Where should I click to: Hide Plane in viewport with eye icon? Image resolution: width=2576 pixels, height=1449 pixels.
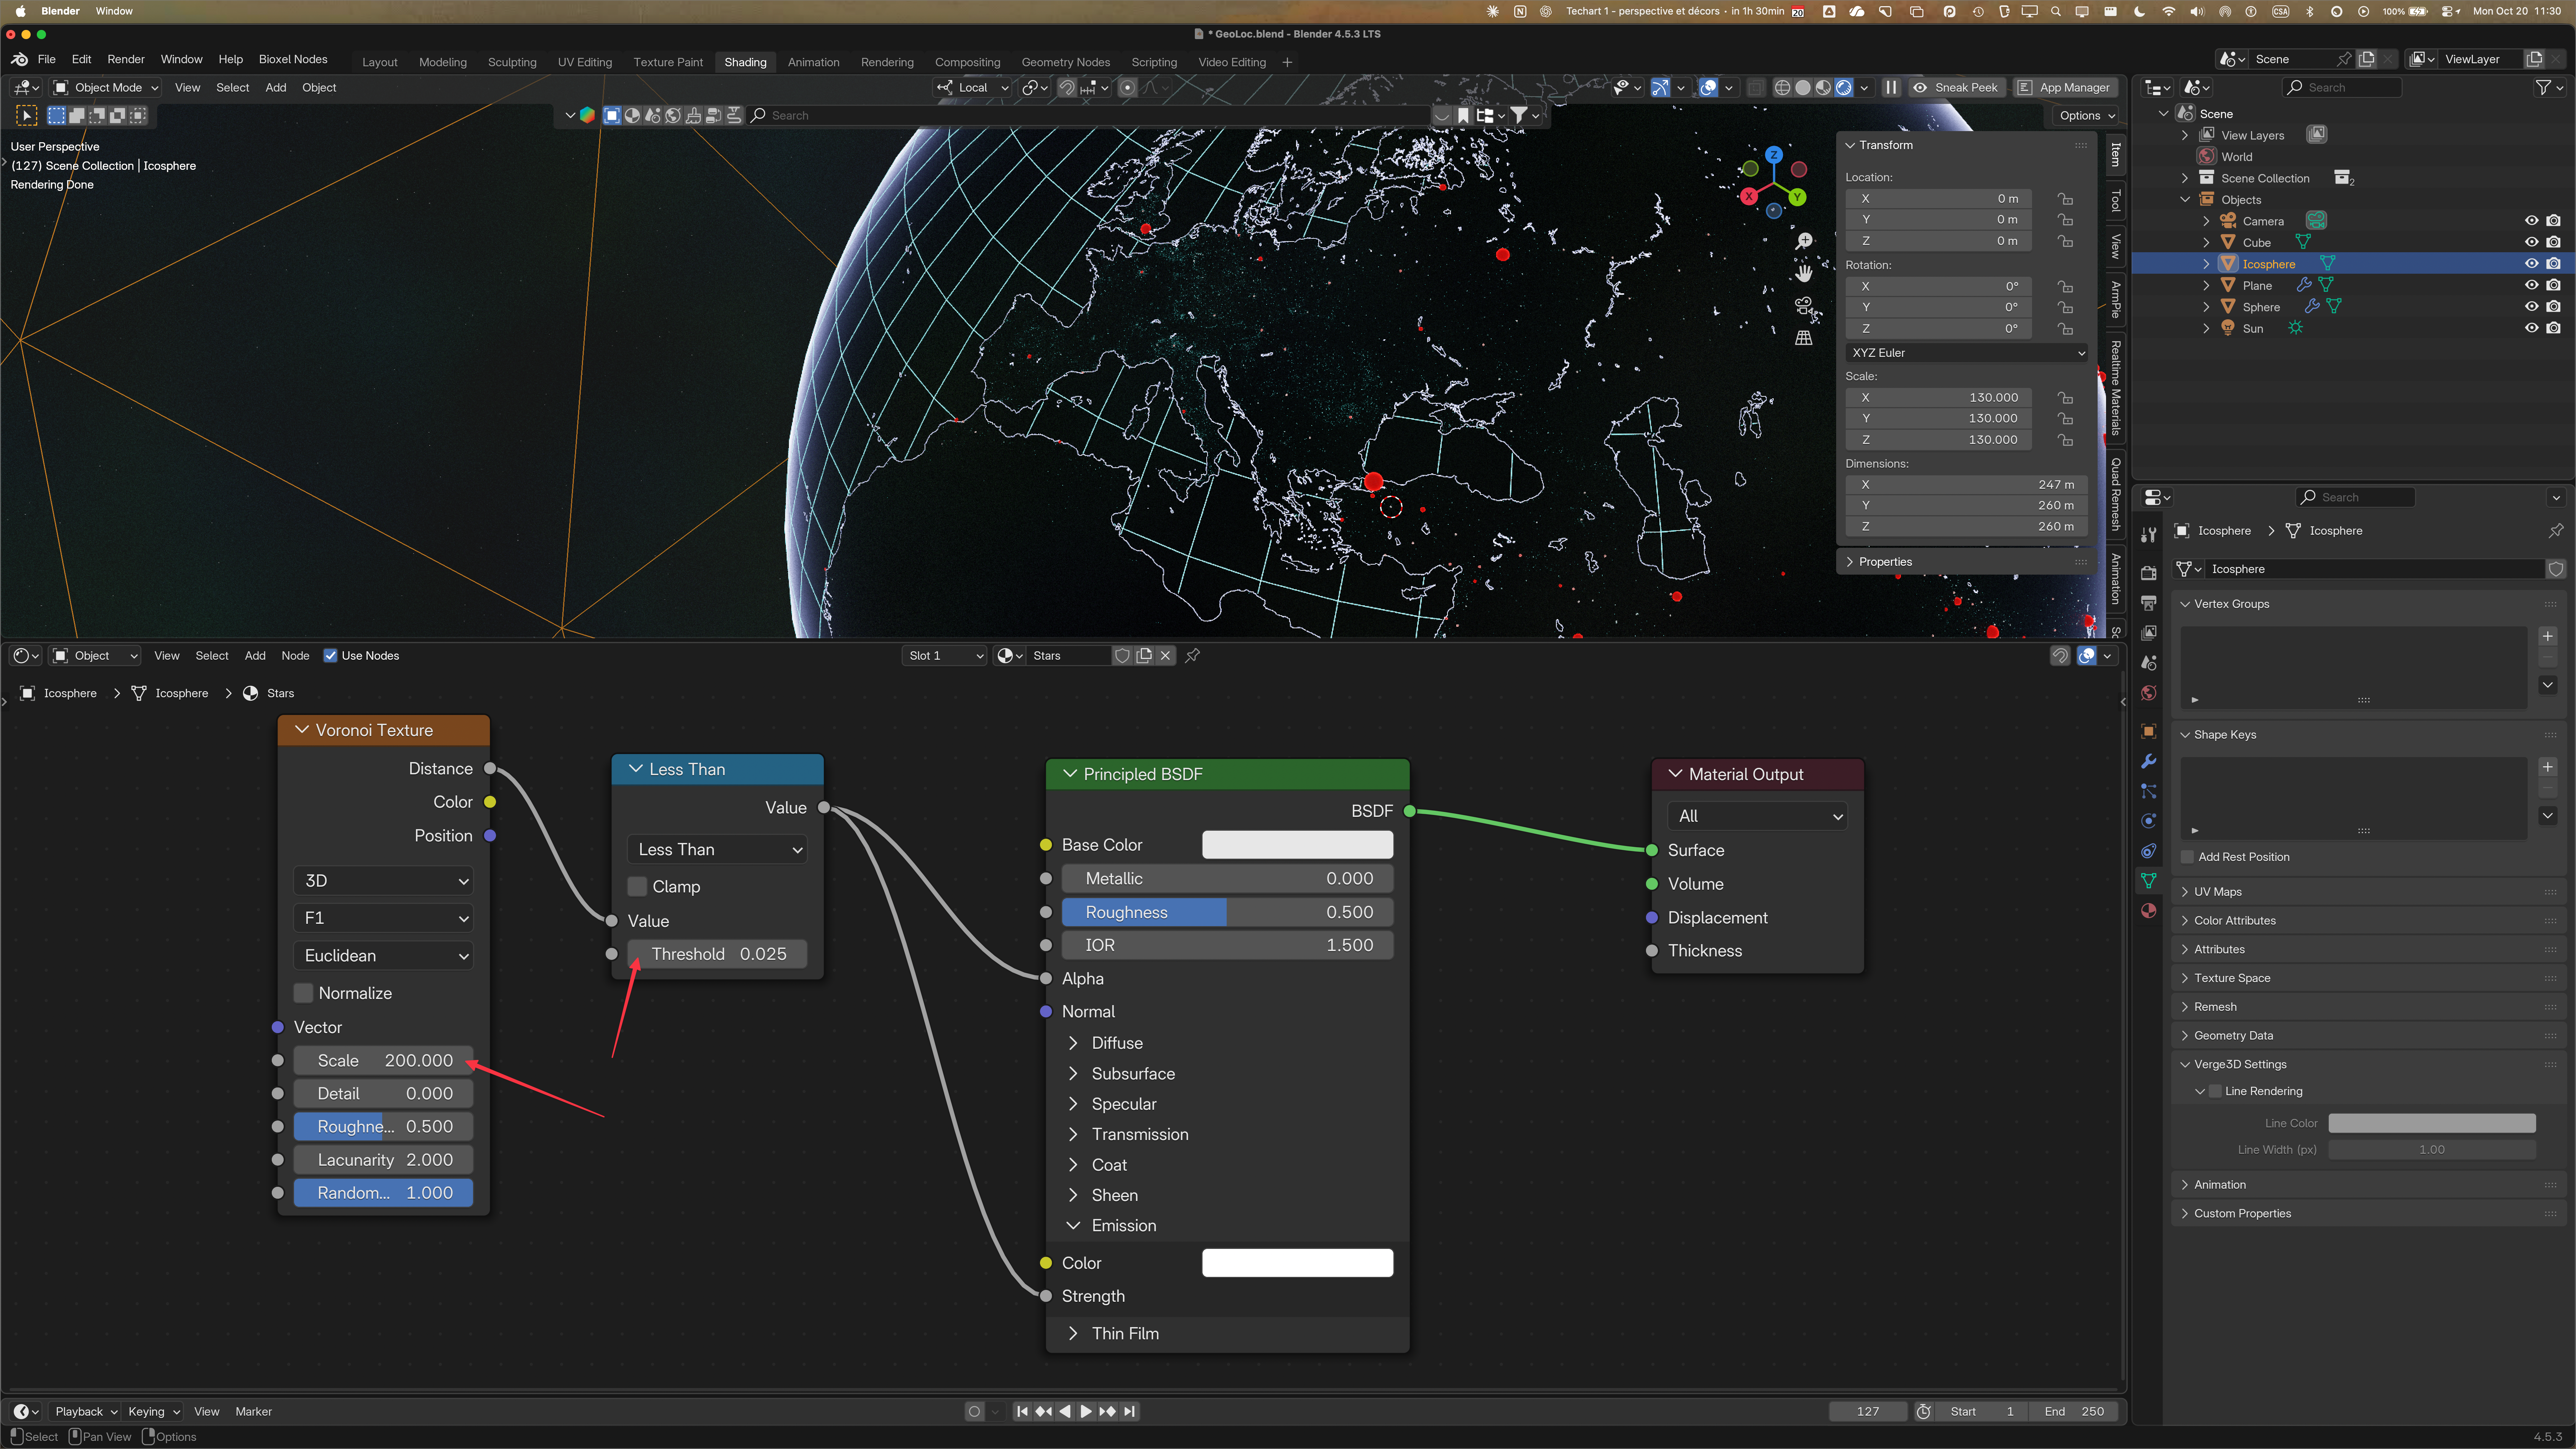(x=2532, y=285)
